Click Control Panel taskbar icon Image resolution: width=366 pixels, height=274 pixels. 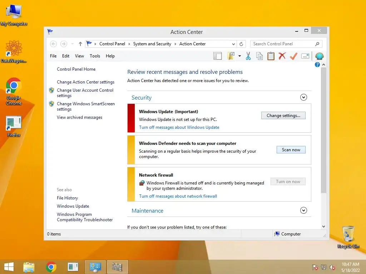(95, 267)
